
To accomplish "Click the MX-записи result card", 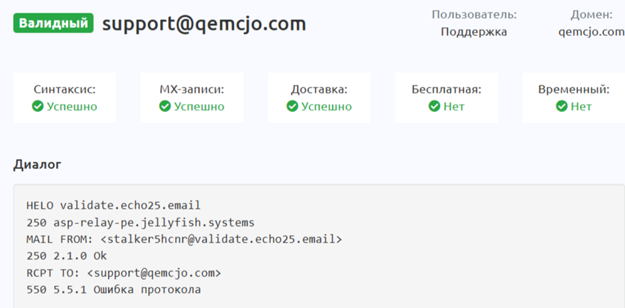I will pyautogui.click(x=192, y=98).
